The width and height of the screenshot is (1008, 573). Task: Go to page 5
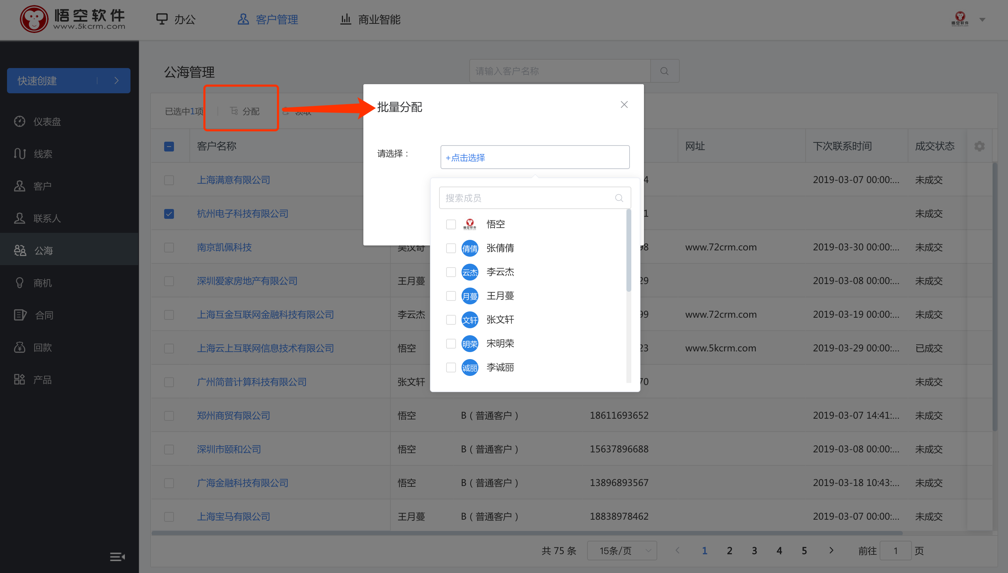coord(804,551)
